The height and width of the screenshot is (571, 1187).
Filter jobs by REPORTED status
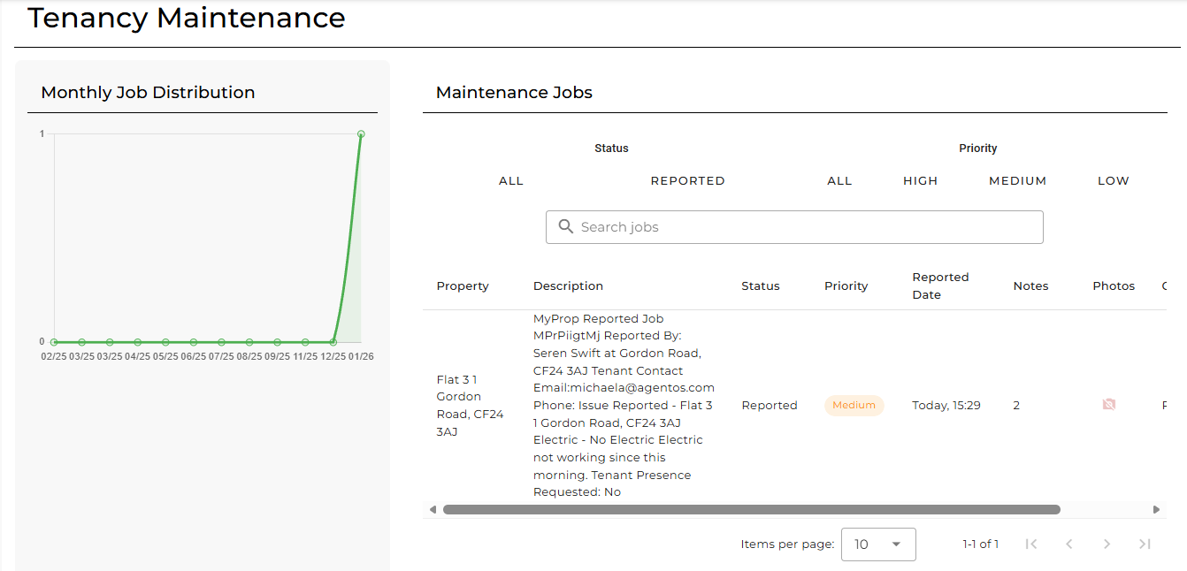point(687,181)
